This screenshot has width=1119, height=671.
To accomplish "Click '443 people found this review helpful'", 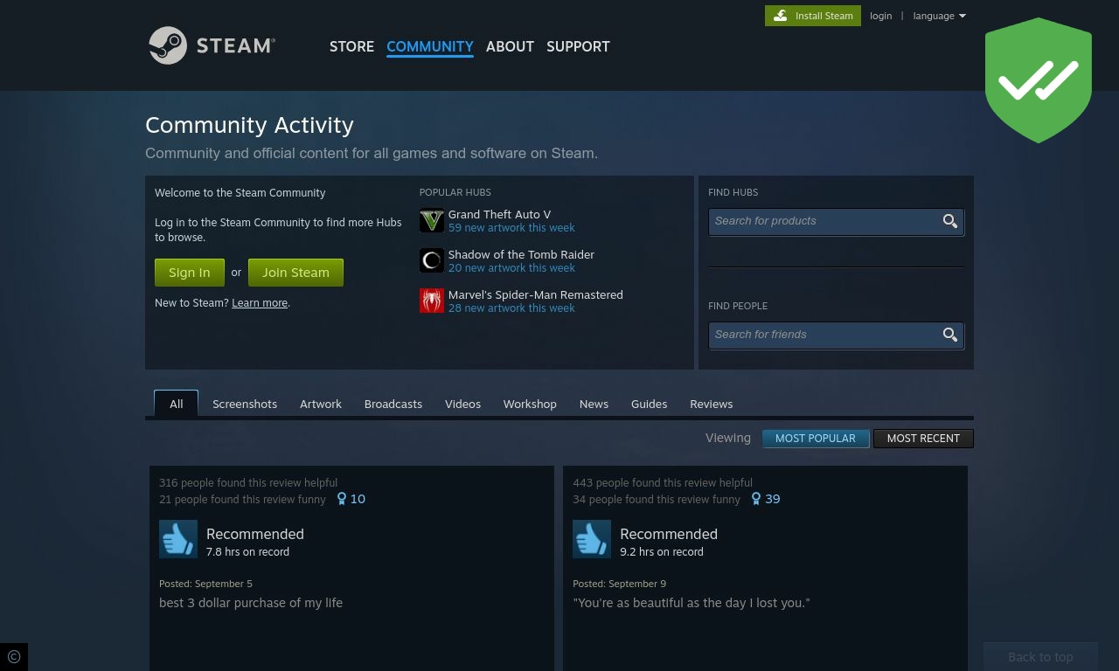I will coord(663,482).
